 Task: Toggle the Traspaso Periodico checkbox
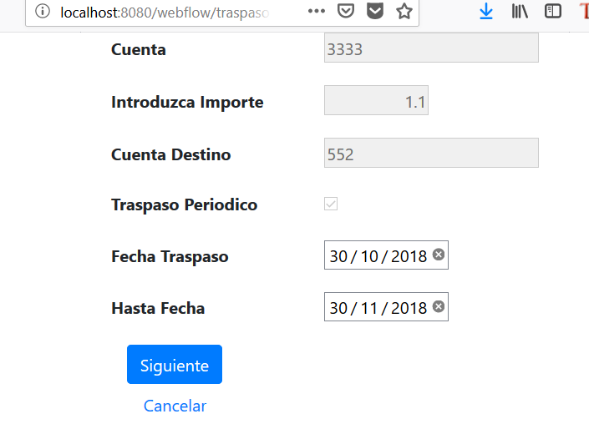(x=331, y=204)
